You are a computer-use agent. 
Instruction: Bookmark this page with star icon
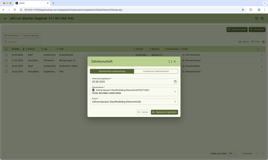point(243,10)
